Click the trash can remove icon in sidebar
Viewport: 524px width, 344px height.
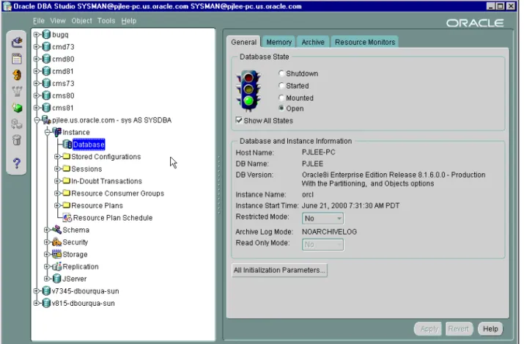click(17, 140)
